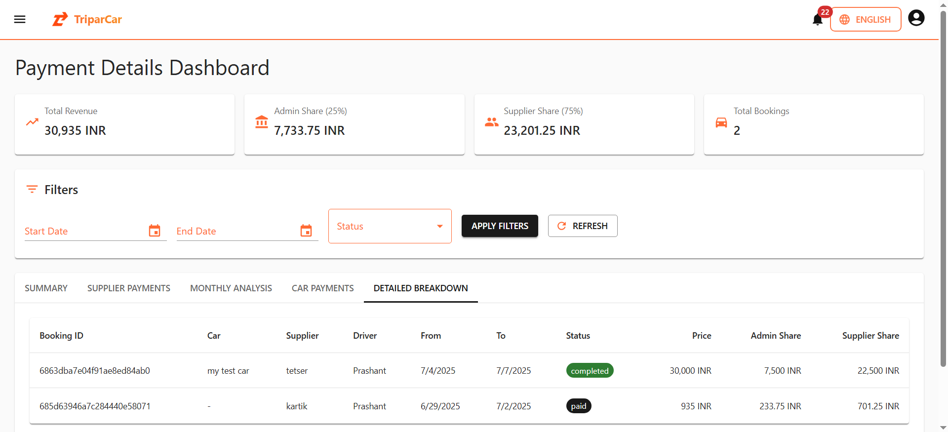Switch to the Supplier Payments tab
Image resolution: width=948 pixels, height=432 pixels.
tap(129, 288)
